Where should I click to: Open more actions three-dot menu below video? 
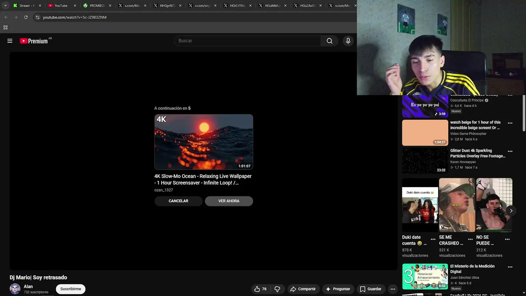pyautogui.click(x=393, y=289)
